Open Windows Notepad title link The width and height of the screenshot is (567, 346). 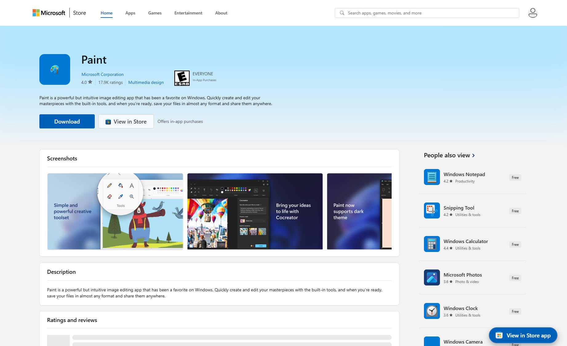pos(464,174)
